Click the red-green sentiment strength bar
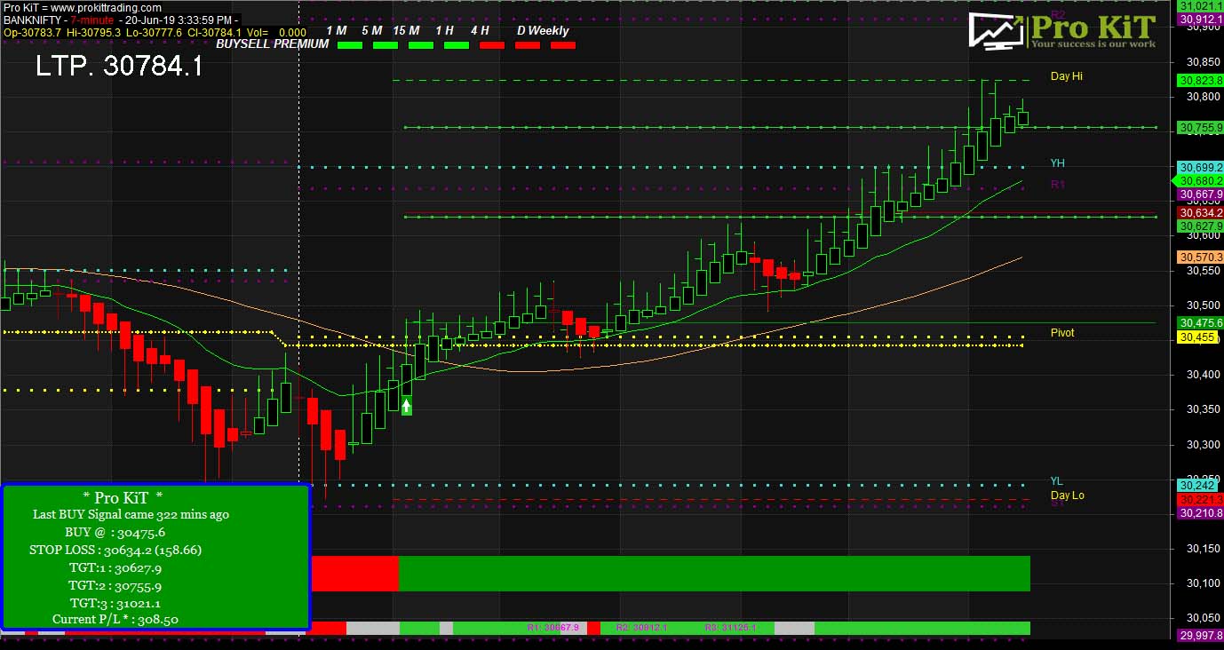The image size is (1224, 650). click(671, 573)
